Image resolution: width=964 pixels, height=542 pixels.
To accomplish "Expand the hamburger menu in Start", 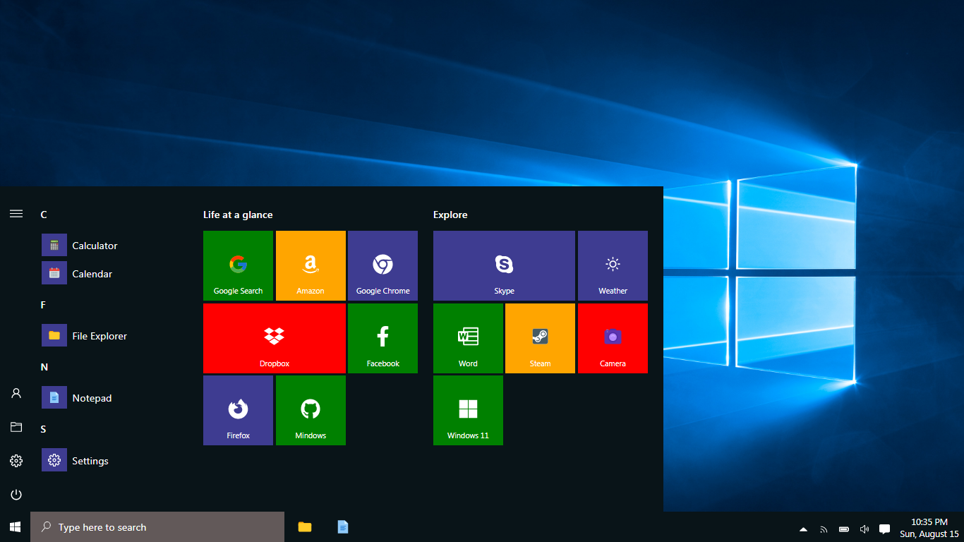I will (x=16, y=214).
